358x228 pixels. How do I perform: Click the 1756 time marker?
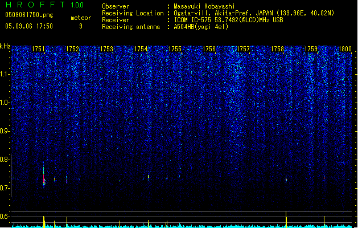(209, 49)
